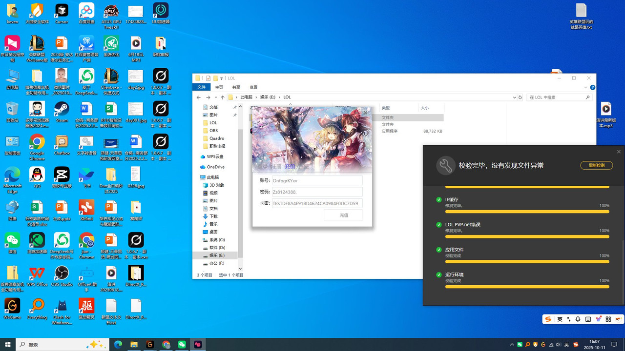Click Explorer search box 在 LOL 中搜索

[560, 97]
